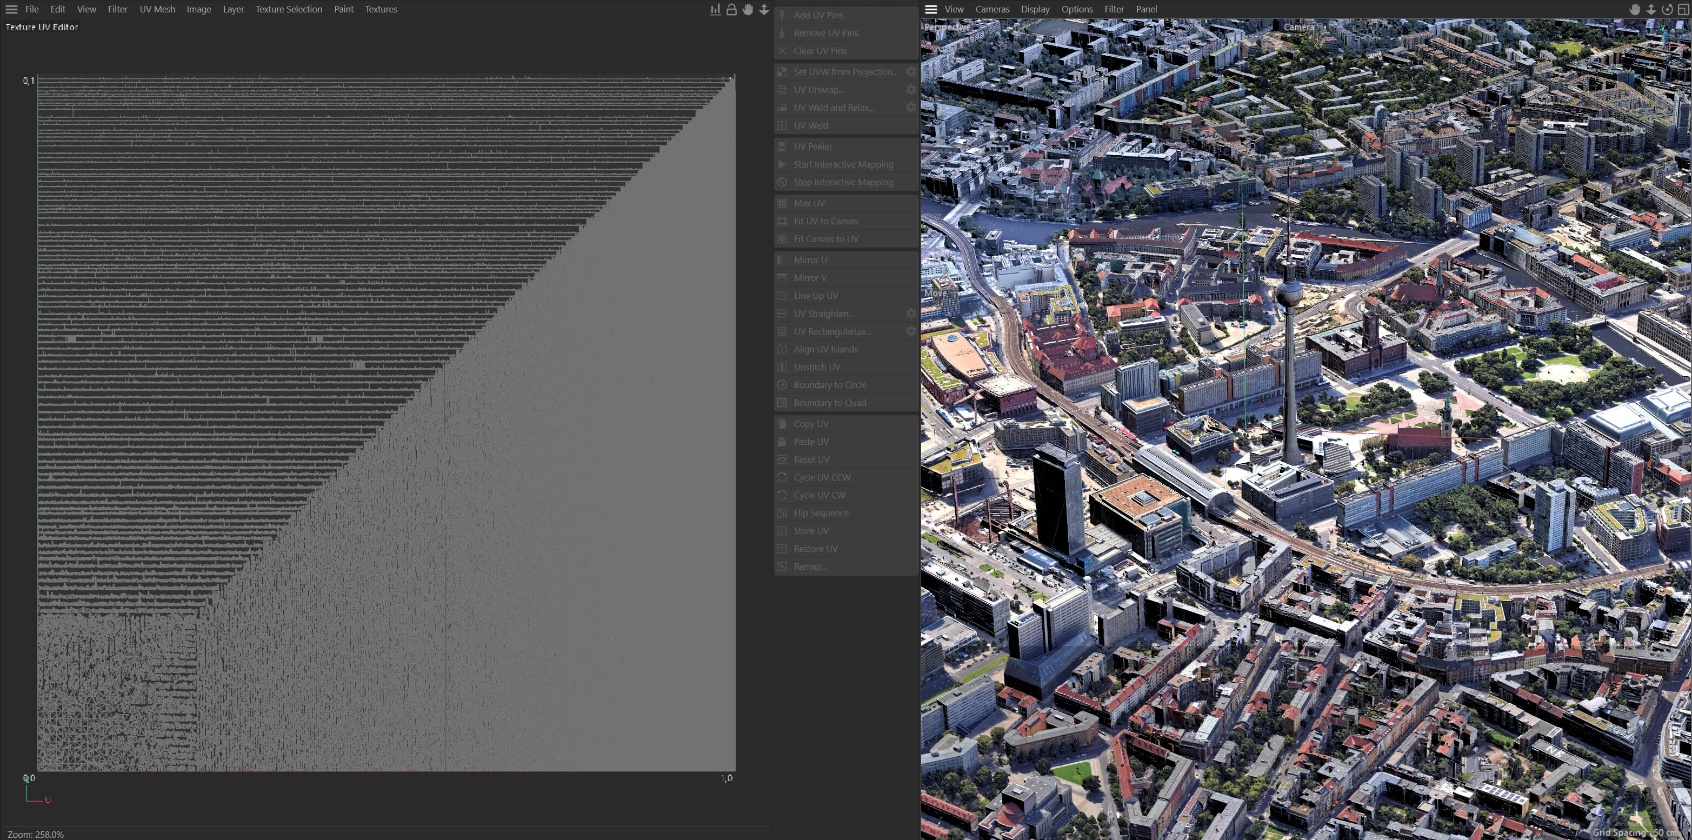
Task: Open settings gear for Set UVW from Projection
Action: pos(911,71)
